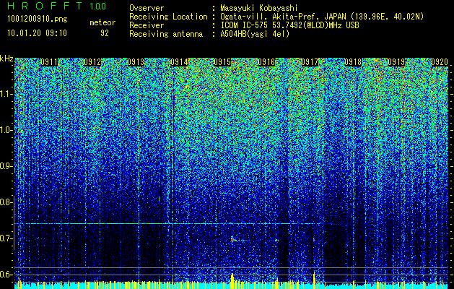Viewport: 454px width, 289px height.
Task: Click the date stamp 10.01.20 09:10
Action: [37, 33]
